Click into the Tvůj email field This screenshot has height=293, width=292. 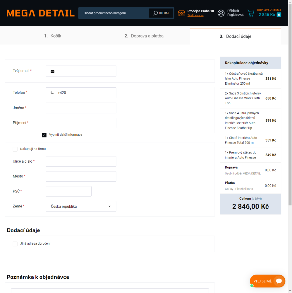(x=81, y=71)
